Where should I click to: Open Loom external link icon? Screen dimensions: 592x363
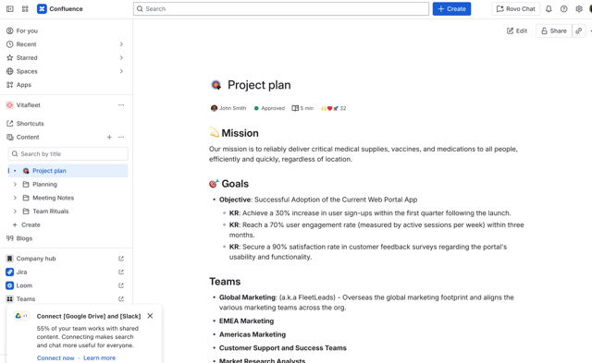tap(121, 285)
